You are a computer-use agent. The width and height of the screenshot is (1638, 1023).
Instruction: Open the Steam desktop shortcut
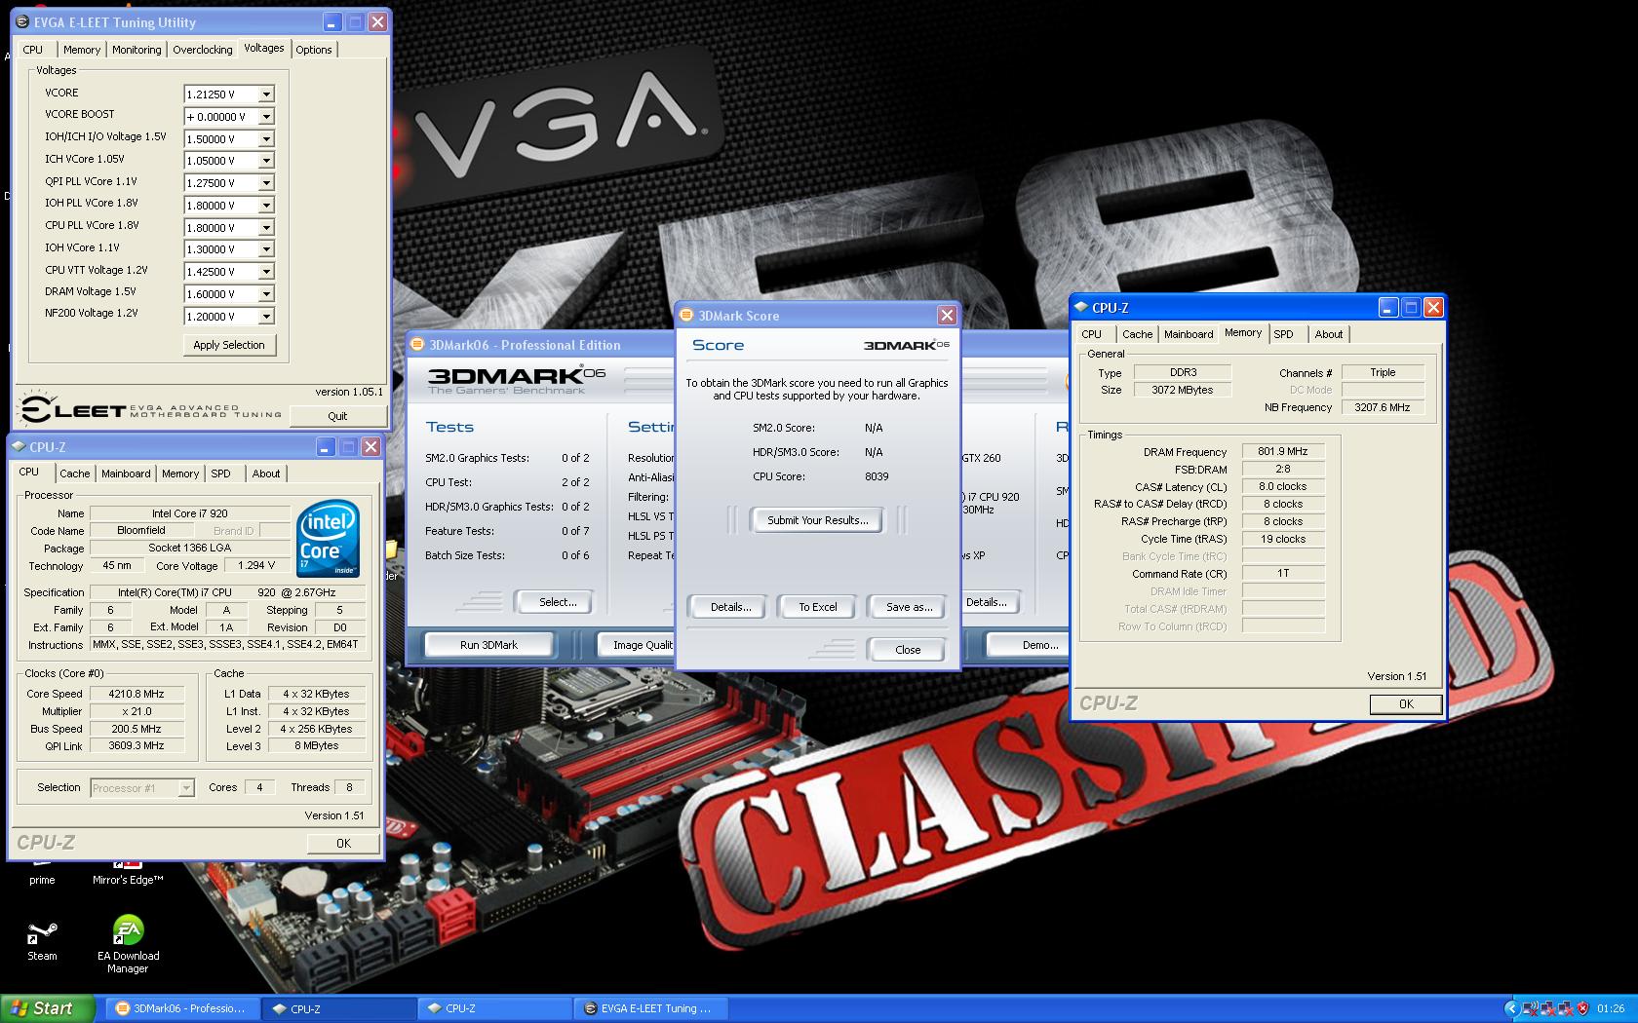click(x=42, y=939)
